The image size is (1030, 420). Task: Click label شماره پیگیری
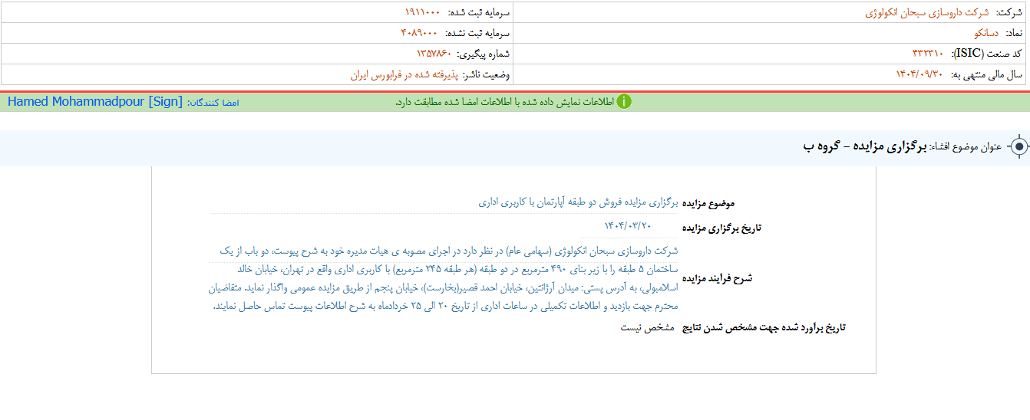(484, 54)
